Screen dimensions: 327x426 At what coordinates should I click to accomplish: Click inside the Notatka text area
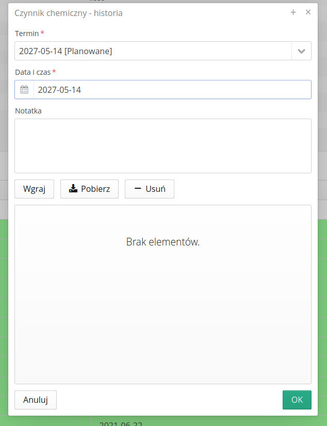click(x=163, y=146)
